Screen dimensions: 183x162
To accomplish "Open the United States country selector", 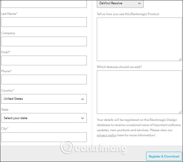I will point(44,99).
